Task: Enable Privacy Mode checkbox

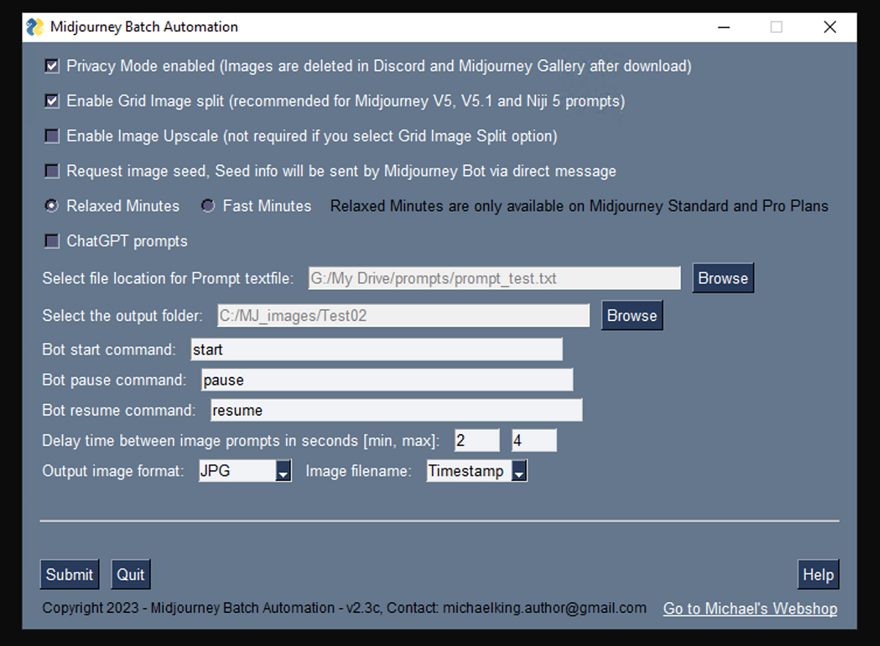Action: point(51,66)
